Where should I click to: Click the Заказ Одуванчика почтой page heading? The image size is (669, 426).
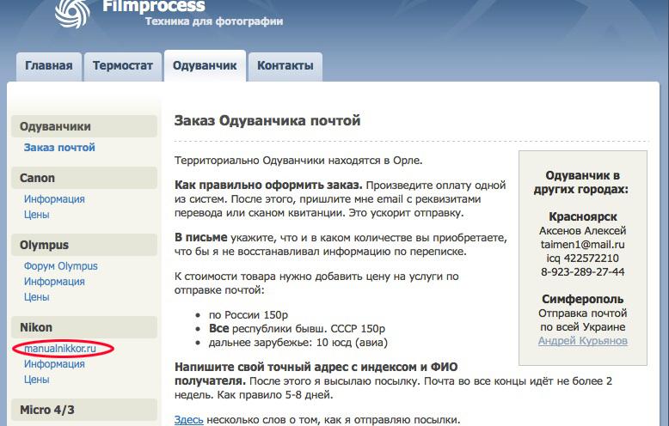(267, 120)
